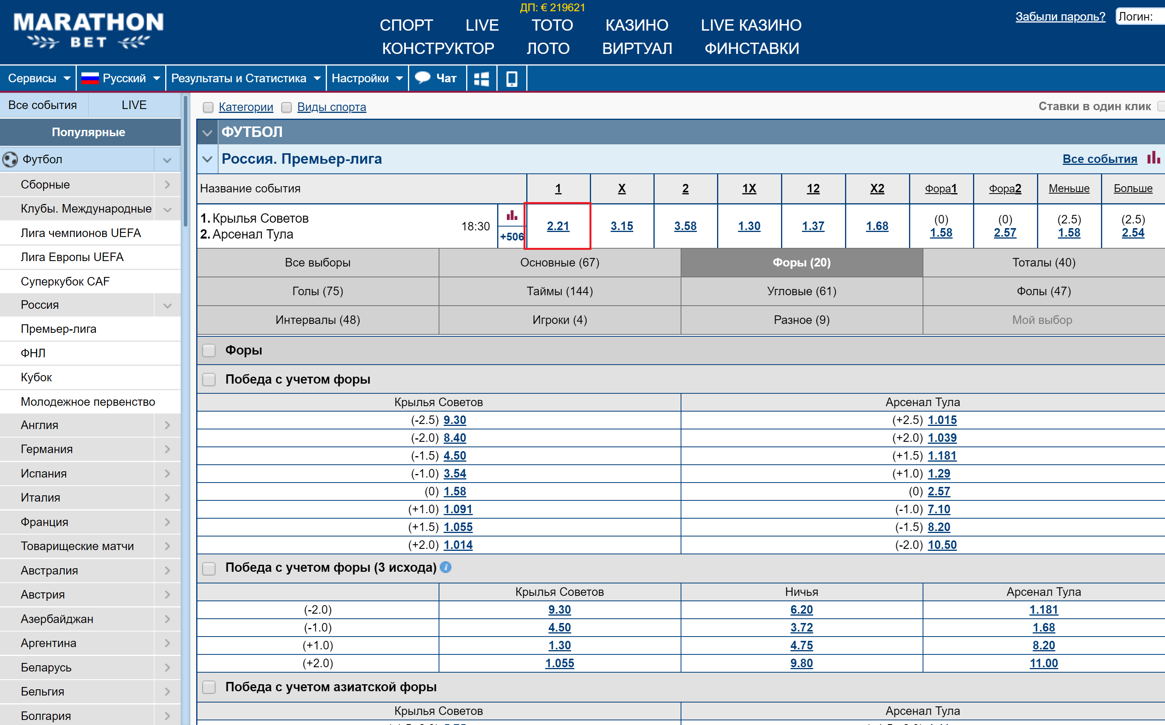
Task: Switch to the Тоталы (40) tab
Action: pos(1043,262)
